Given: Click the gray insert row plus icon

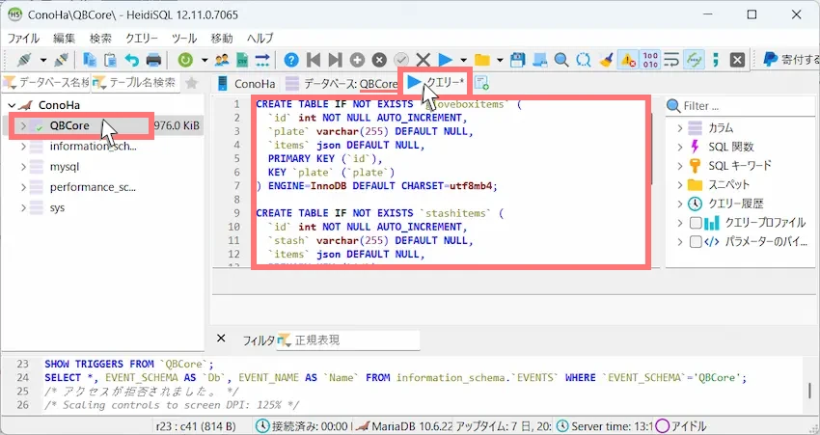Looking at the screenshot, I should click(x=357, y=60).
